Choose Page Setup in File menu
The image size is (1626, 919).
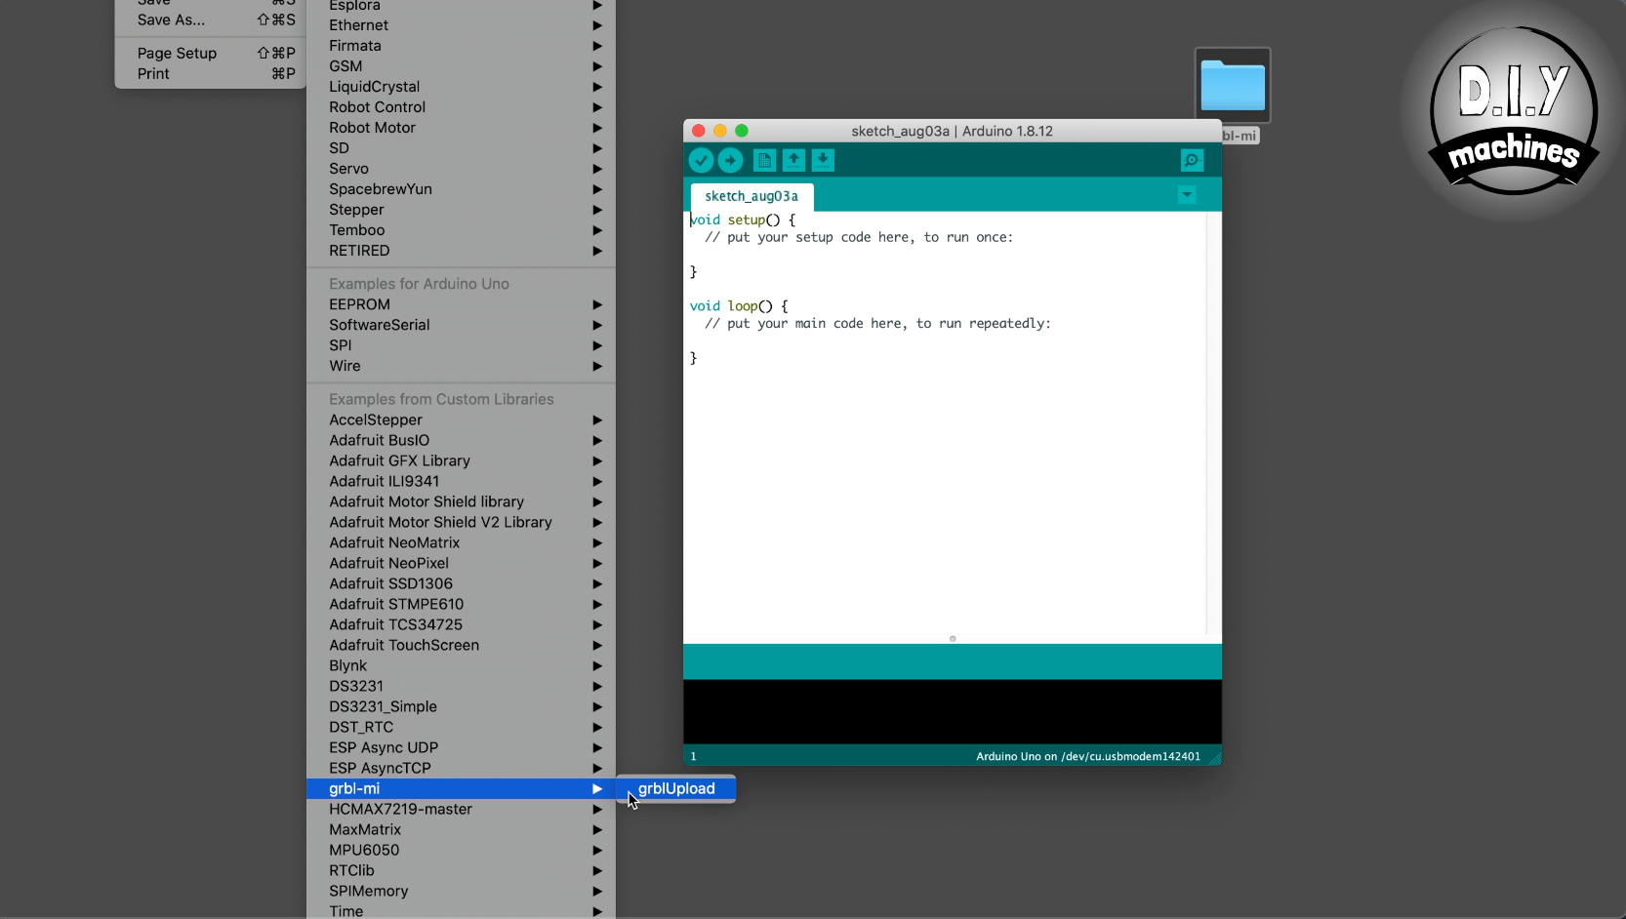(211, 53)
